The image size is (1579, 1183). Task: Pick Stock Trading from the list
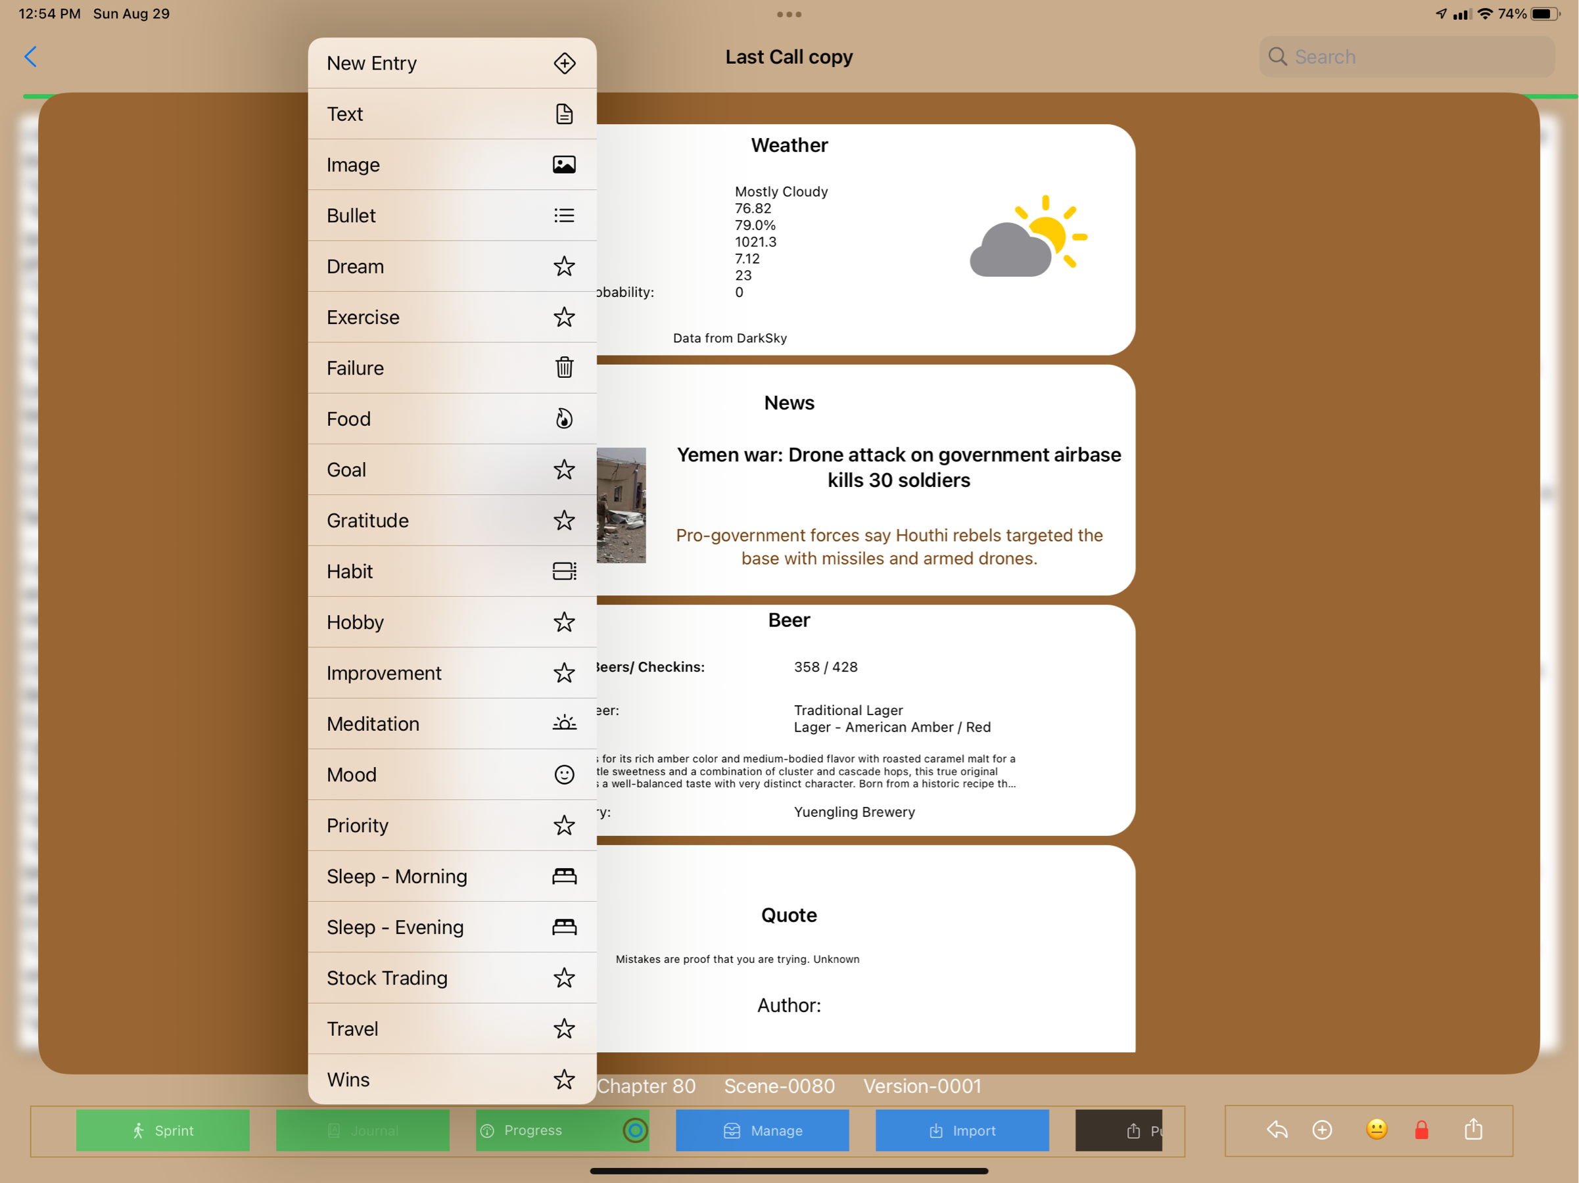[451, 977]
